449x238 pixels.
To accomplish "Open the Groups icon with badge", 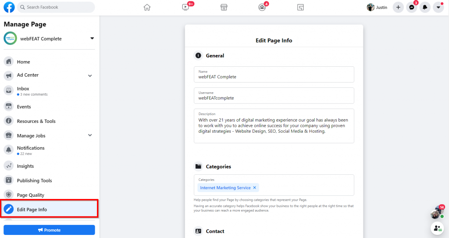I will 262,7.
